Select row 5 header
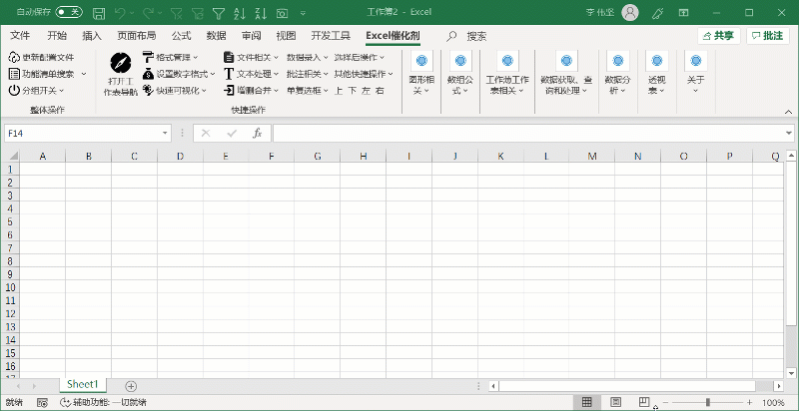Viewport: 799px width, 411px height. [11, 221]
